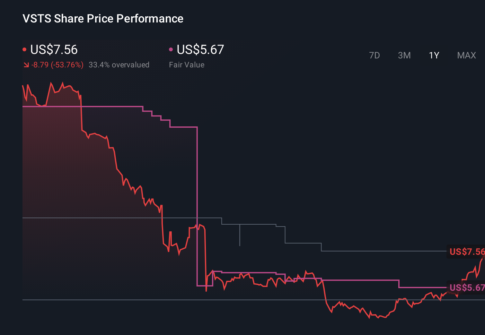485x335 pixels.
Task: Open the MAX time range view
Action: click(466, 55)
